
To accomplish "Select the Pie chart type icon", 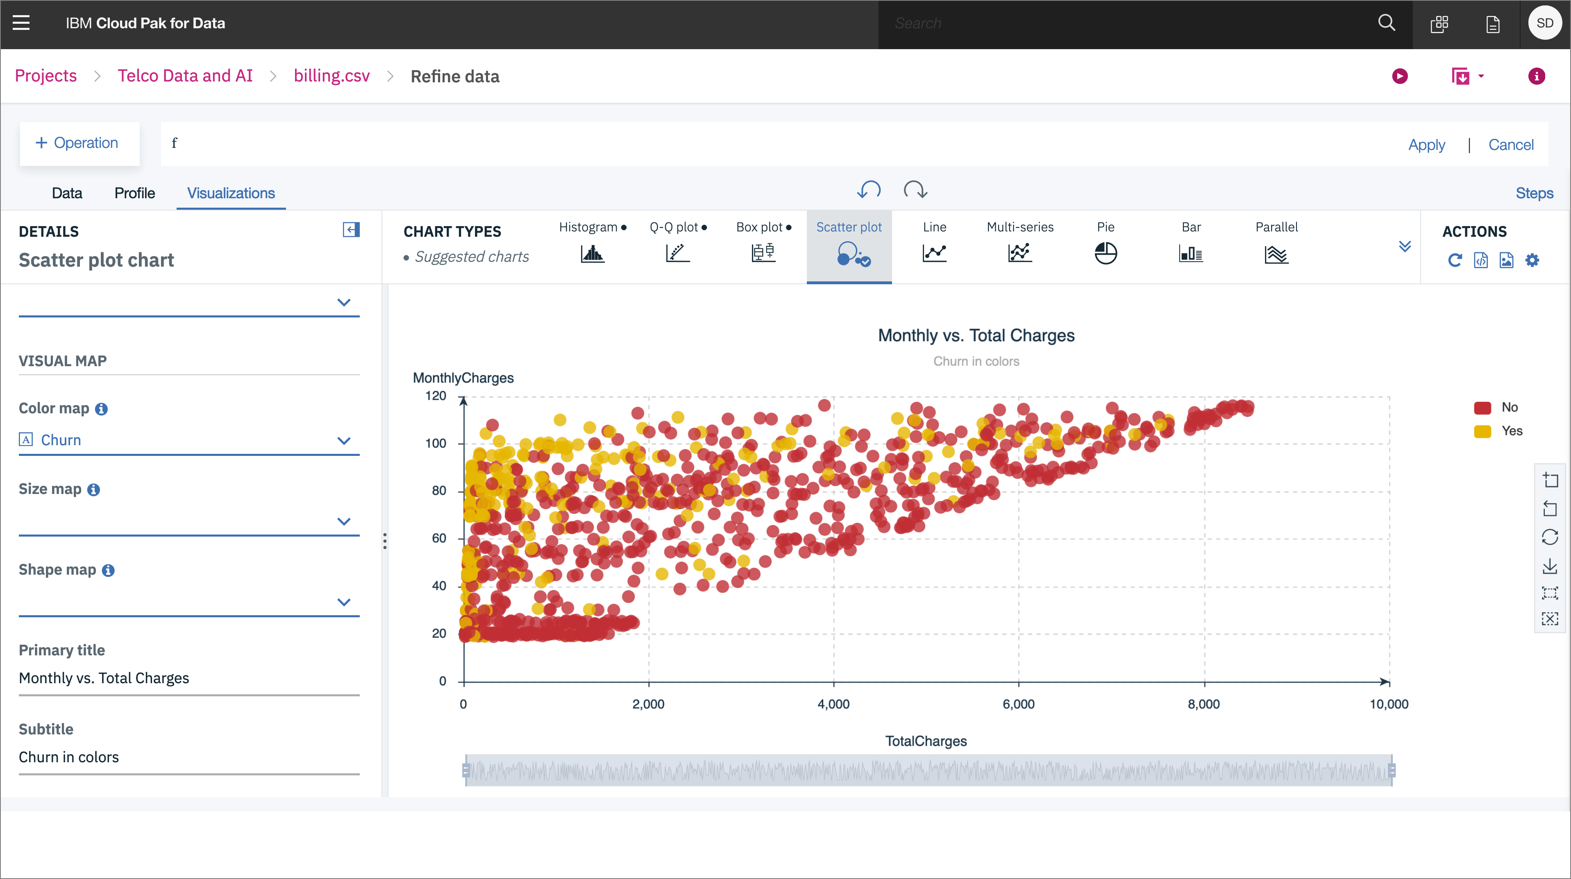I will [x=1105, y=253].
